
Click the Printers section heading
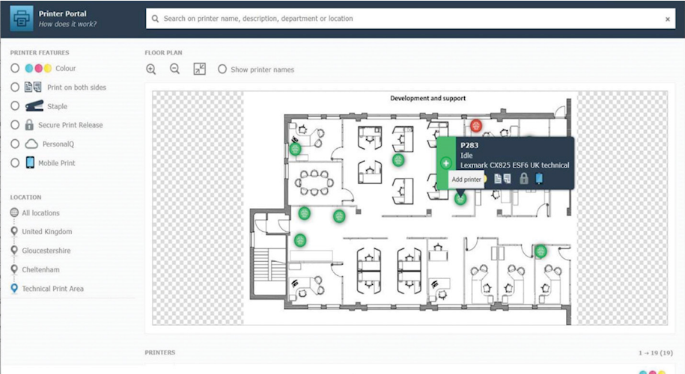pos(160,352)
